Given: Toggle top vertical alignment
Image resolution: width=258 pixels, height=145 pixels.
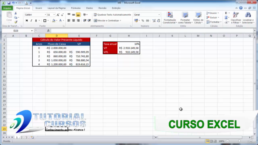Looking at the screenshot, I should click(69, 15).
